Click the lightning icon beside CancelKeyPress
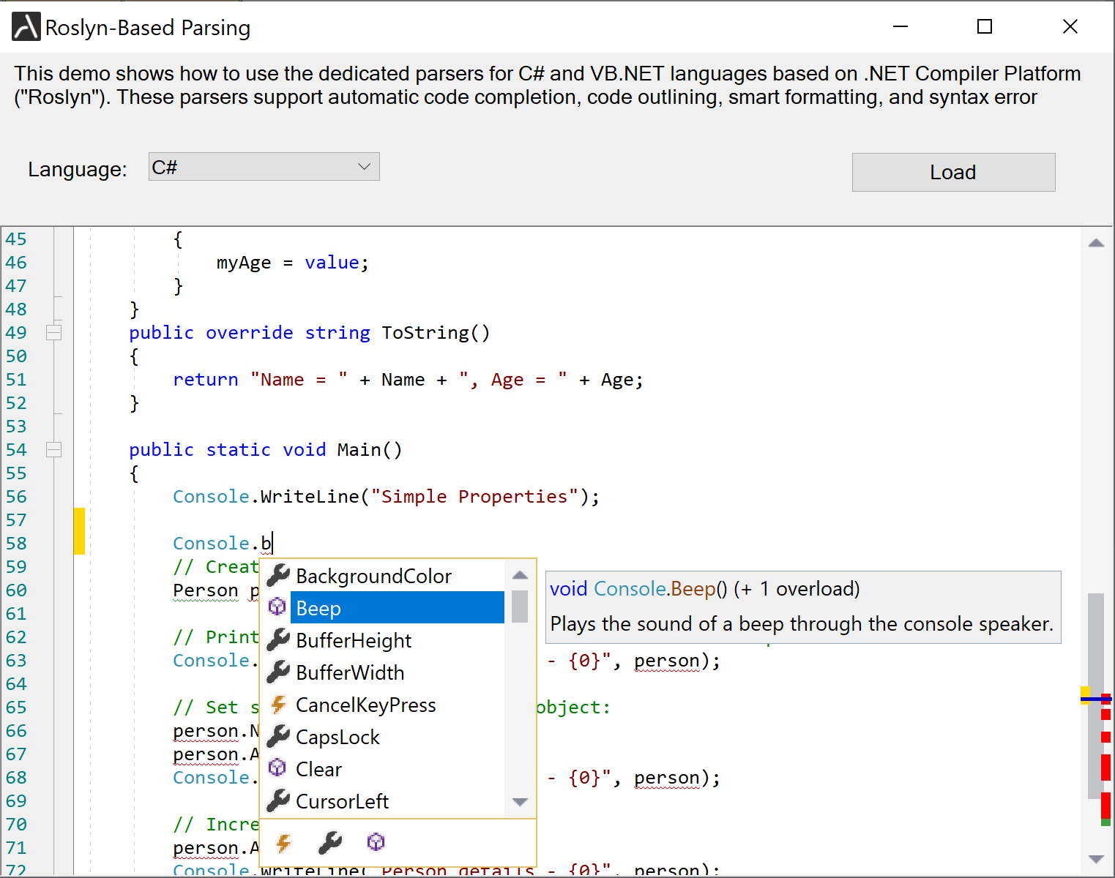Image resolution: width=1115 pixels, height=878 pixels. pos(278,705)
